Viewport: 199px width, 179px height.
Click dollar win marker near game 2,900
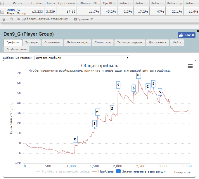[x=160, y=92]
